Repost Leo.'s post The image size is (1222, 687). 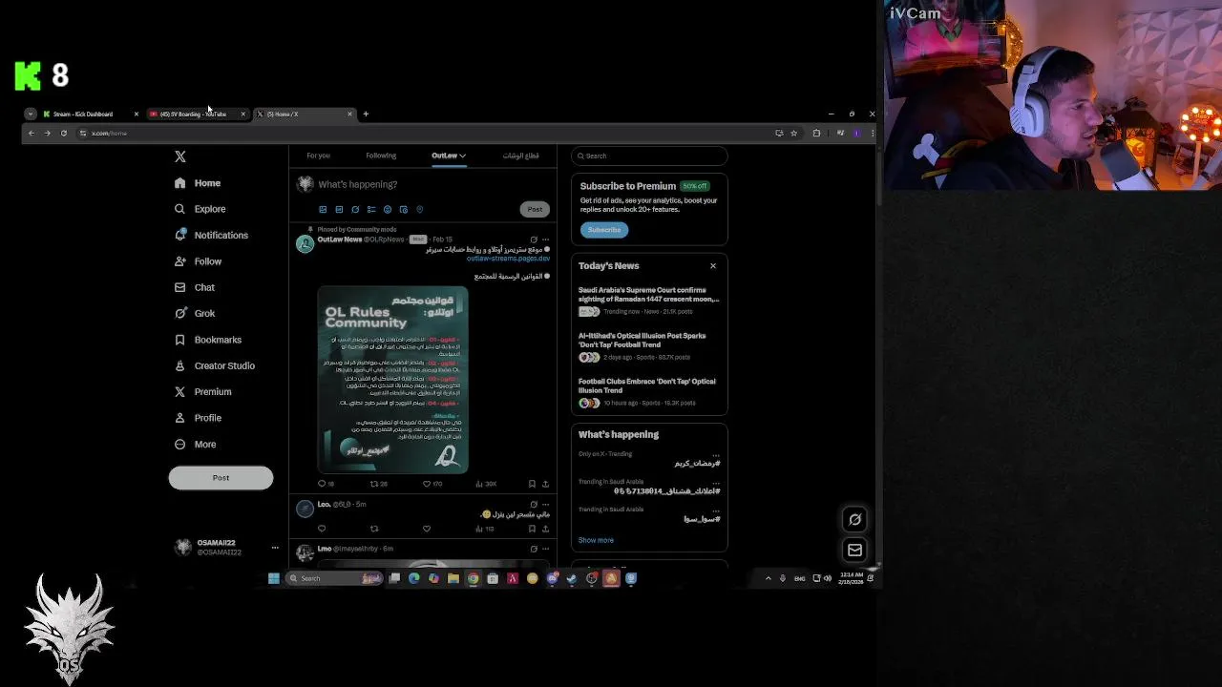[374, 529]
